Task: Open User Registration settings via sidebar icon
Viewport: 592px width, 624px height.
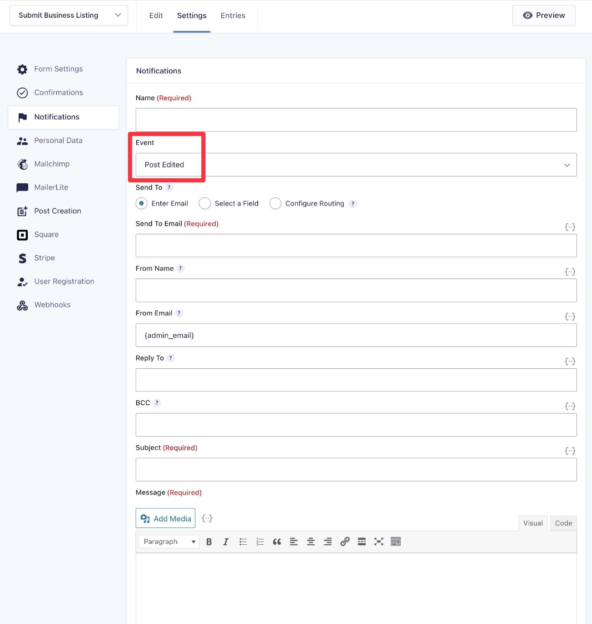Action: [22, 282]
